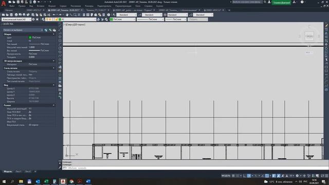329x185 pixels.
Task: Open the text style icon next to Standard
Action: [x=114, y=15]
